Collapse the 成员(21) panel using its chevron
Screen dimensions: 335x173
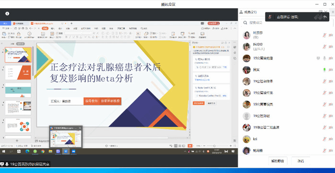pyautogui.click(x=326, y=12)
